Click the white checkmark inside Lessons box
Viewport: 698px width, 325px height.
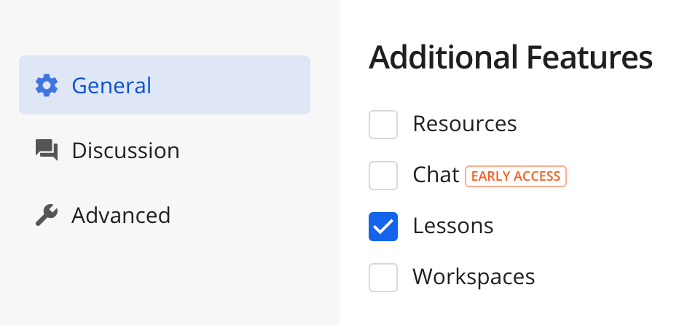pos(383,227)
